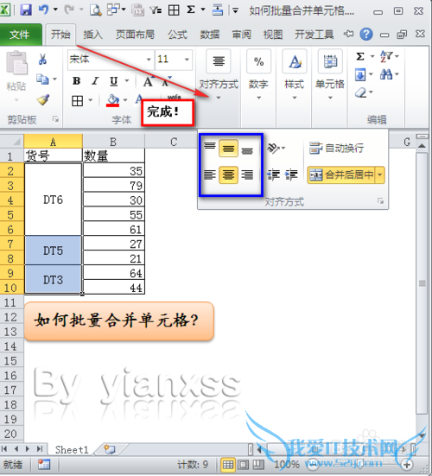Click the 粘贴 paste clipboard icon
Image resolution: width=432 pixels, height=476 pixels.
(16, 63)
